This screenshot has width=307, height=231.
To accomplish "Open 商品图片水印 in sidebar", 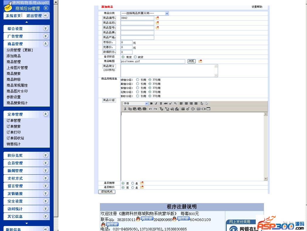I will point(17,91).
